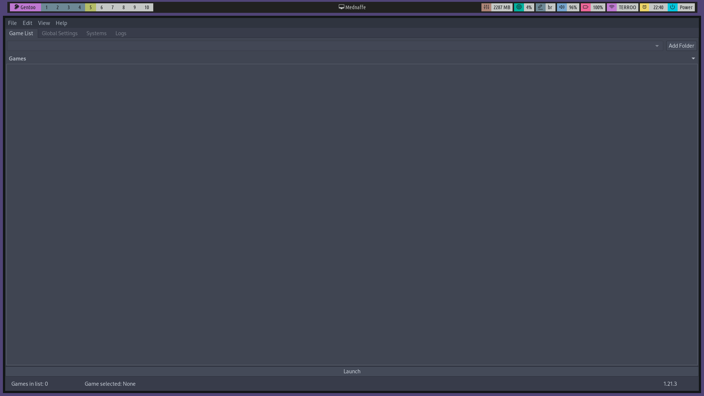This screenshot has width=704, height=396.
Task: Click the 'Games in list: 0' status text
Action: point(30,384)
